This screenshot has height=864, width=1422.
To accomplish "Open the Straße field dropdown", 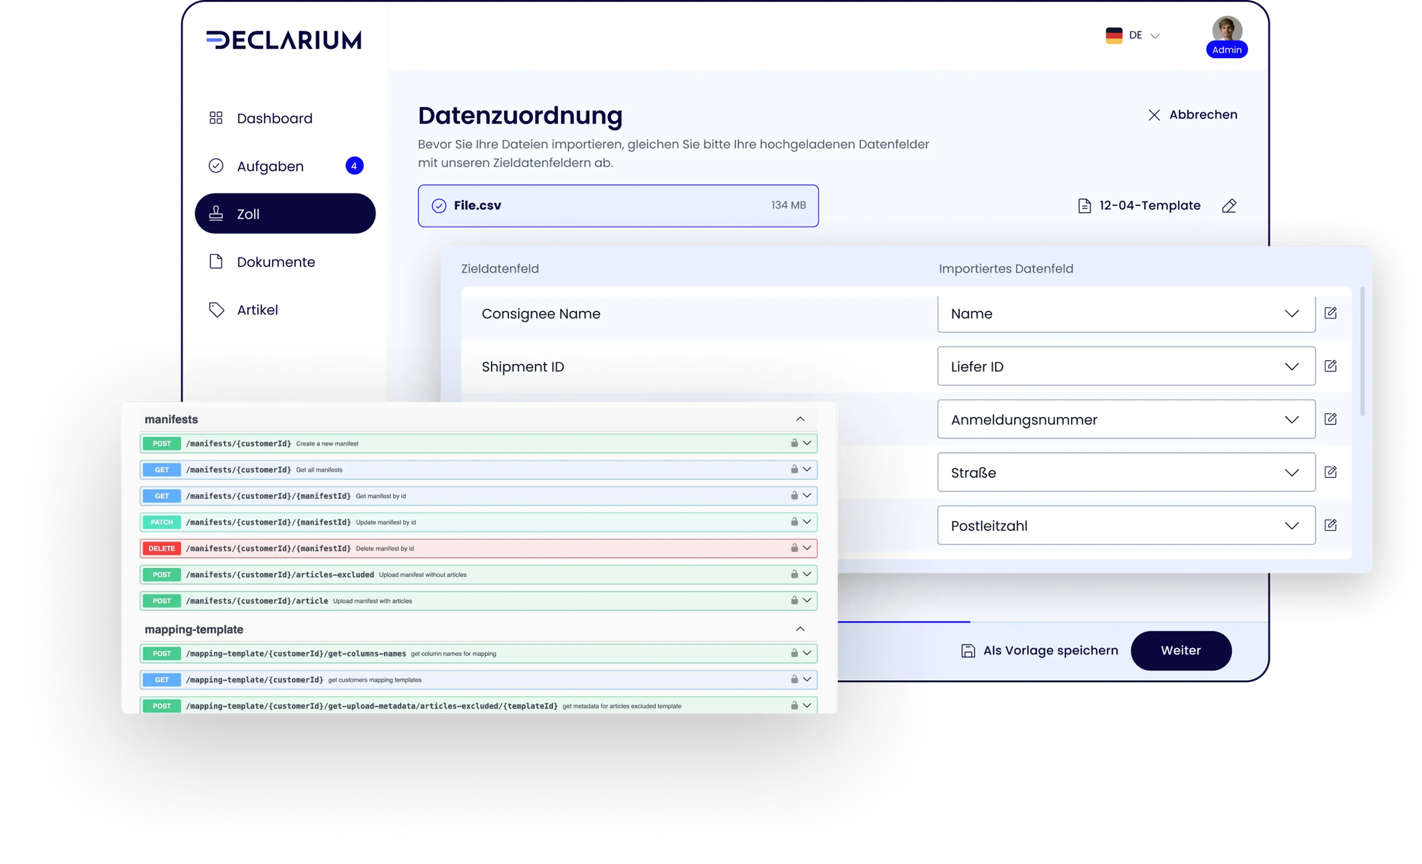I will (x=1292, y=473).
